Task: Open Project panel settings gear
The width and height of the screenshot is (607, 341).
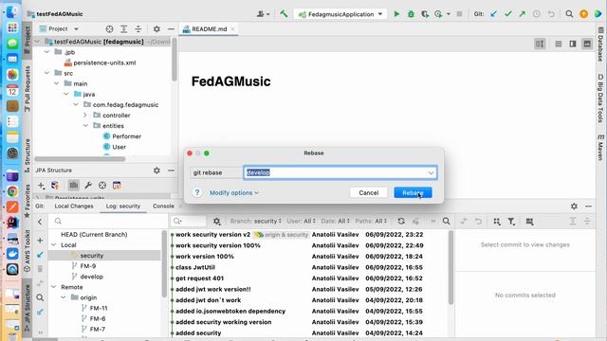Action: [156, 29]
